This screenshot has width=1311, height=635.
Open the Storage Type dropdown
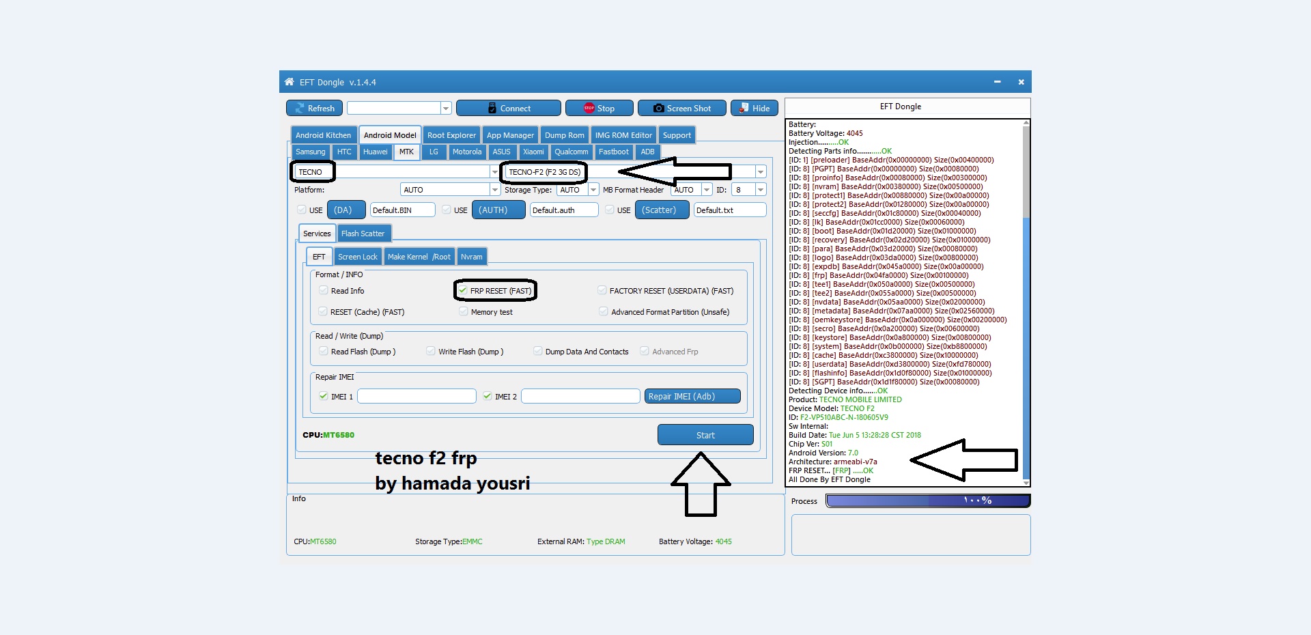pos(593,189)
